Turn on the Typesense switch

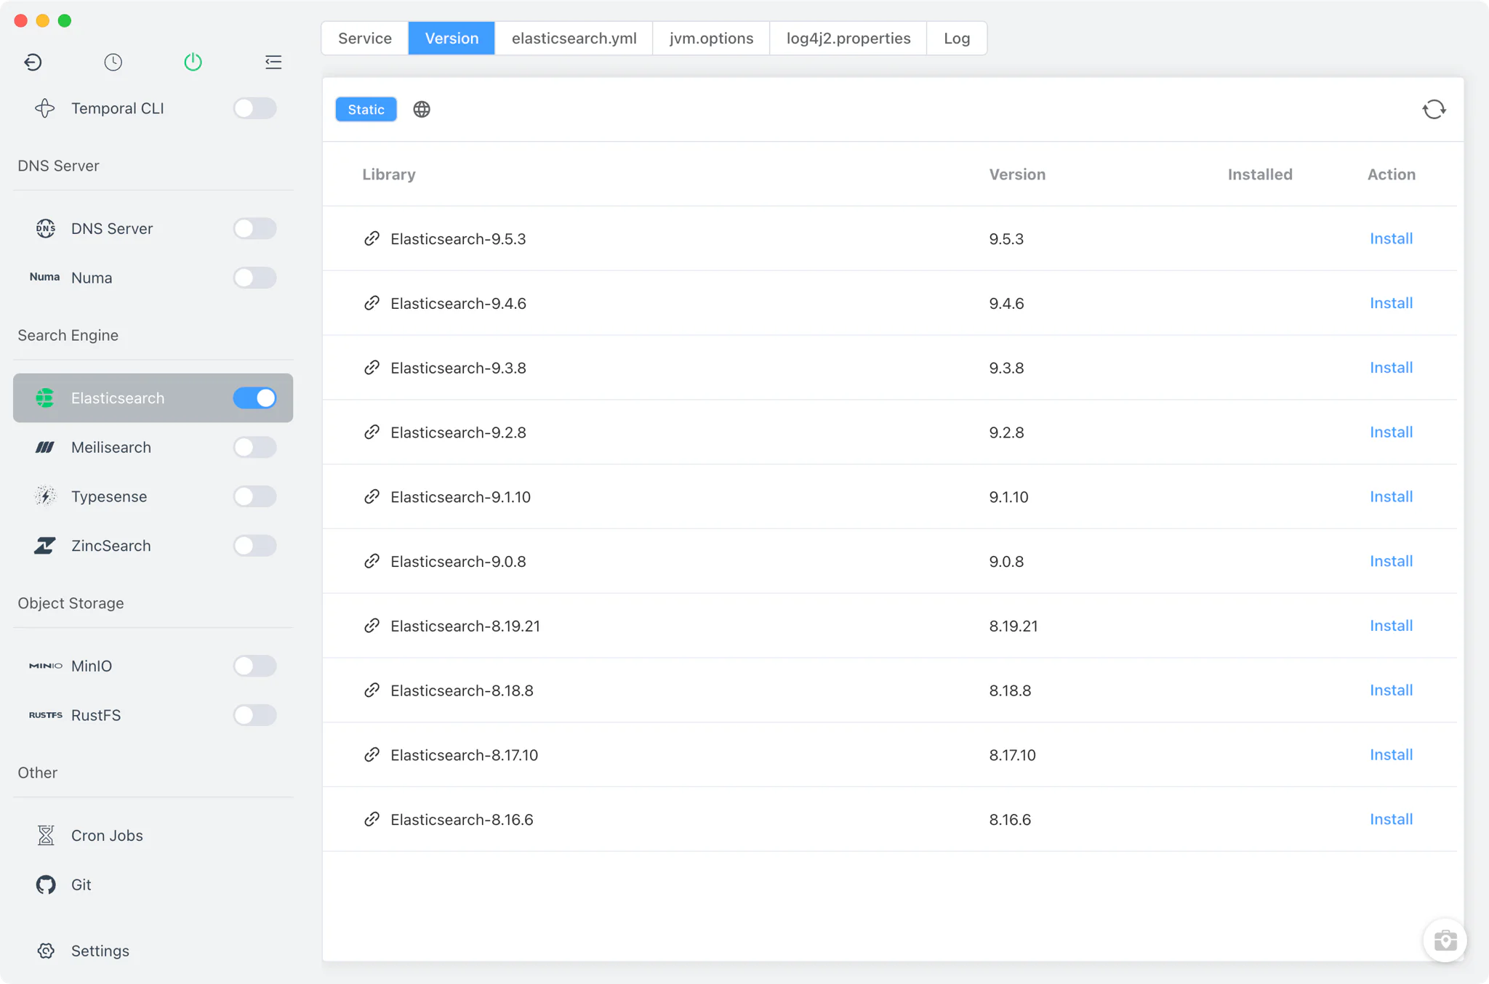254,496
